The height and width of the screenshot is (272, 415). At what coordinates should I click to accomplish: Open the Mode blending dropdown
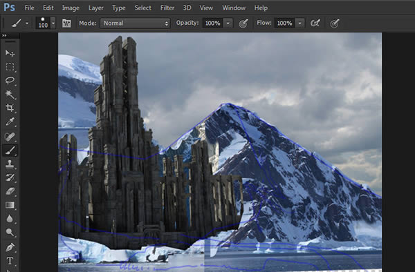click(135, 23)
